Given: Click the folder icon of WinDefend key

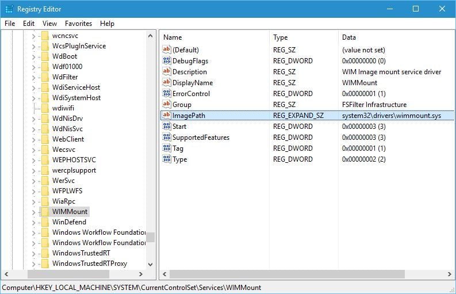Looking at the screenshot, I should point(45,222).
